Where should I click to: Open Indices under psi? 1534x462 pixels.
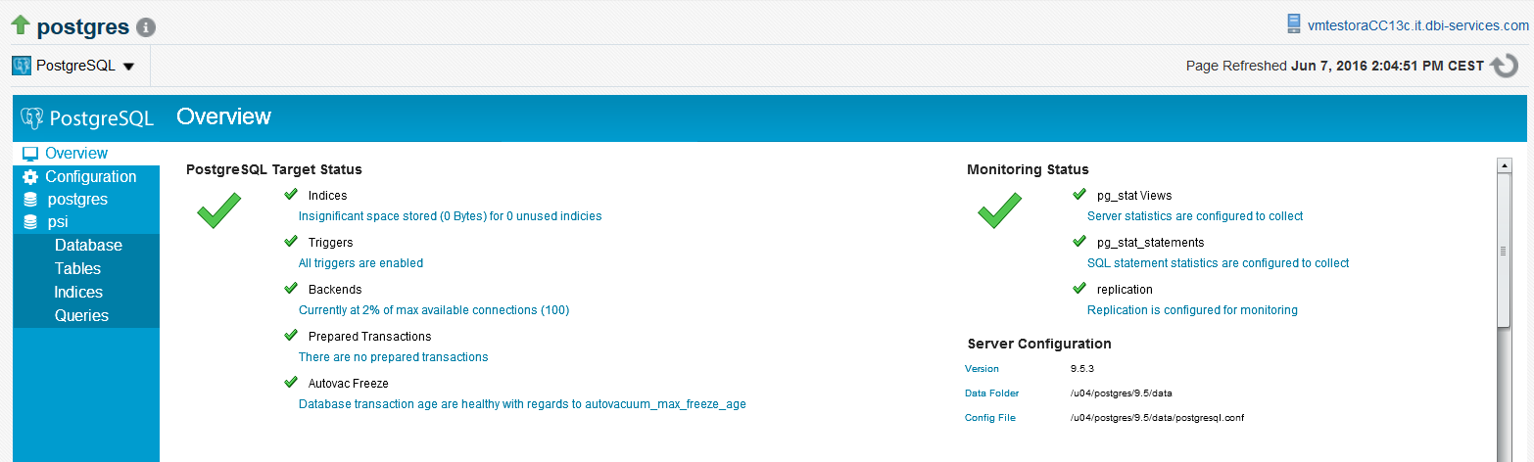(x=78, y=293)
